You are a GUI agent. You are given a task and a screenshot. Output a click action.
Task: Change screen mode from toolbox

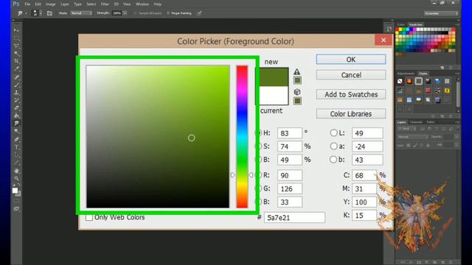tap(16, 209)
